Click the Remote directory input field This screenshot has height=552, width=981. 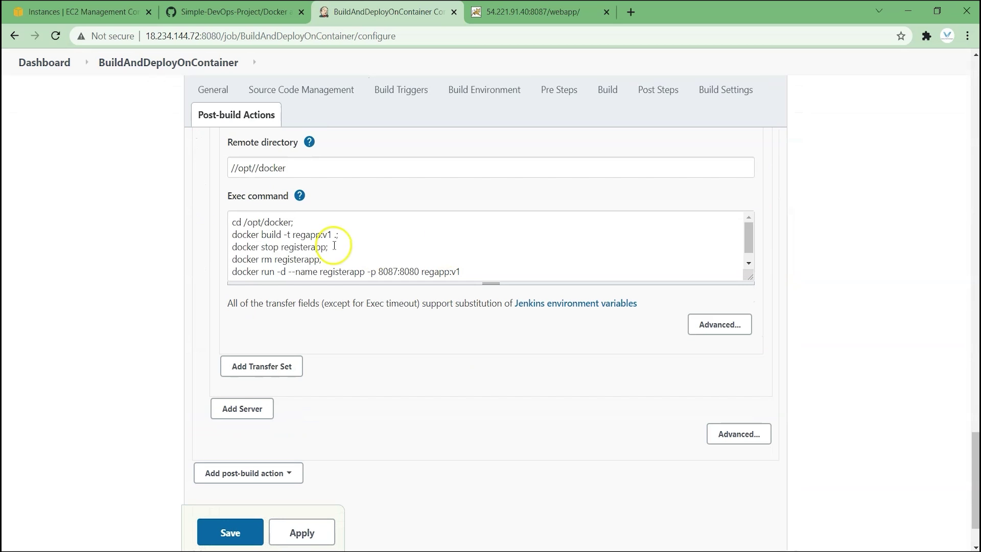[x=491, y=168]
